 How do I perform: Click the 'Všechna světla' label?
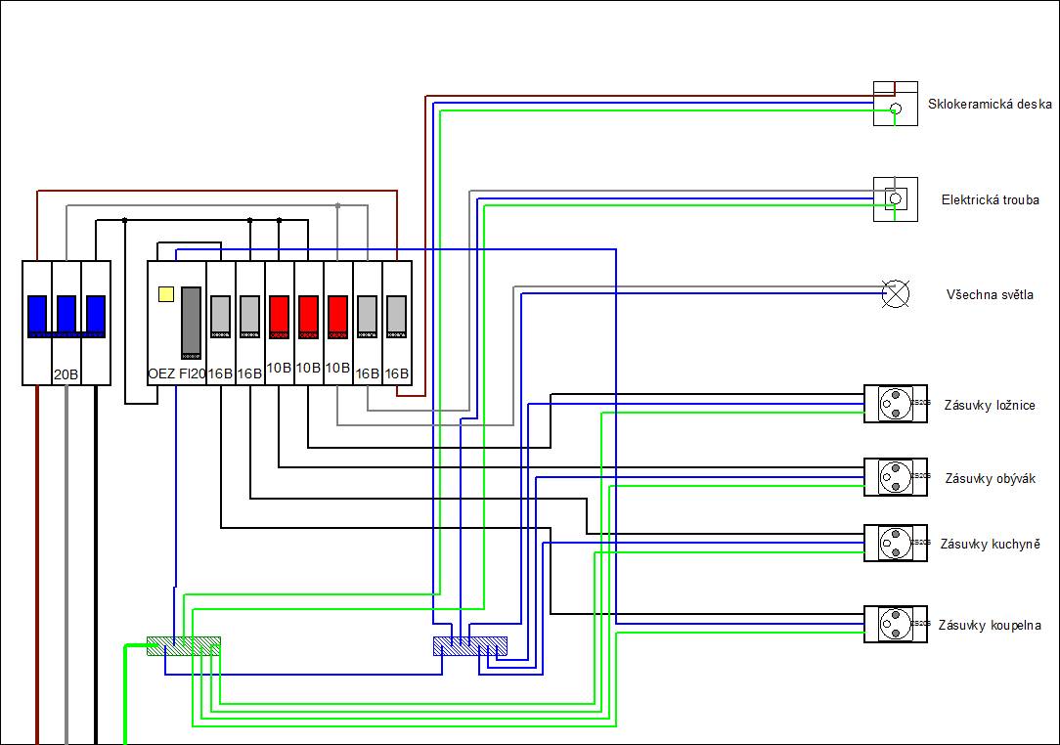coord(990,294)
